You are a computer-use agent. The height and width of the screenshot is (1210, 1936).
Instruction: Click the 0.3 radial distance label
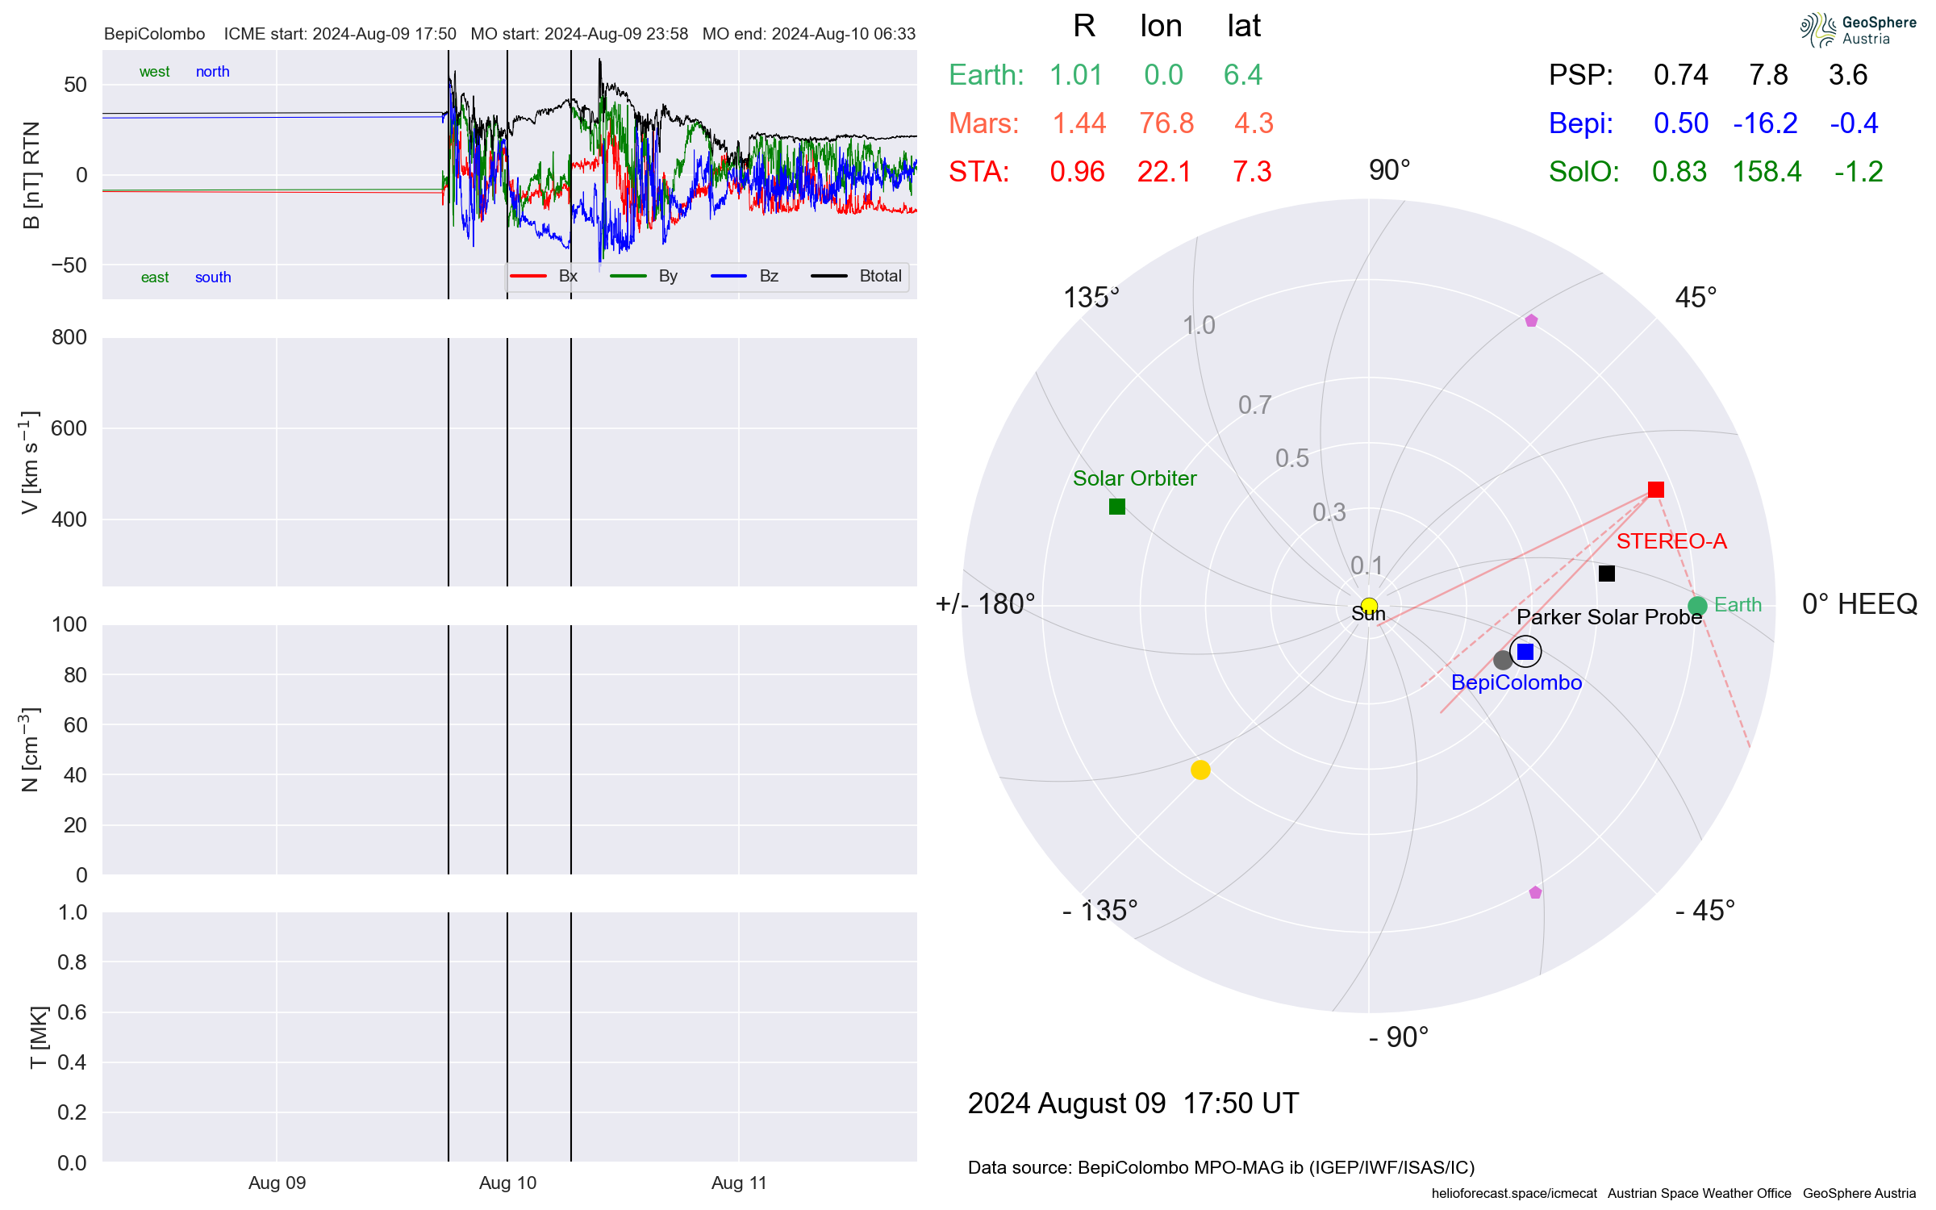pos(1329,512)
